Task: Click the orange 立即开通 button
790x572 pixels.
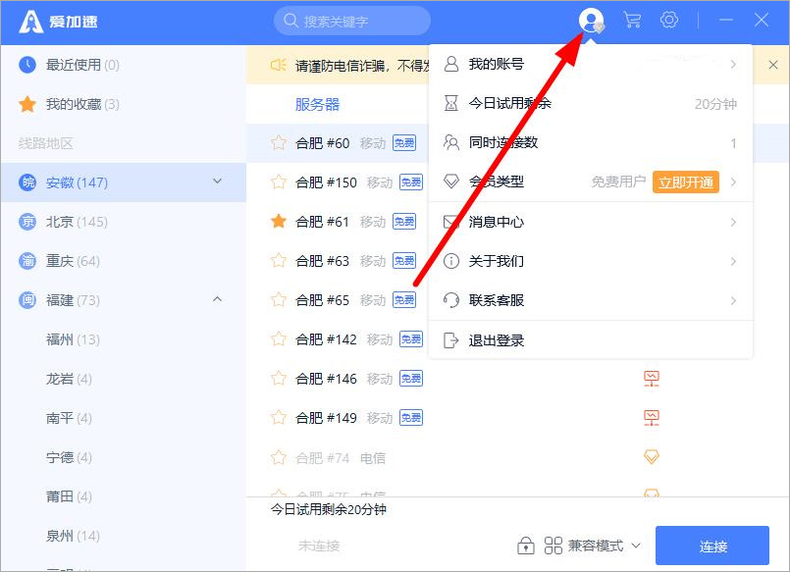Action: click(685, 182)
